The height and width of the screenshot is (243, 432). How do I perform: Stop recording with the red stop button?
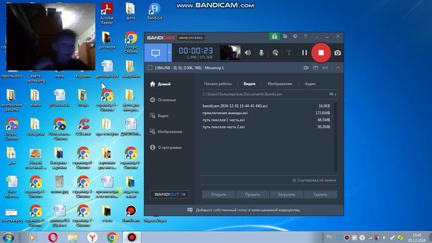pyautogui.click(x=321, y=53)
